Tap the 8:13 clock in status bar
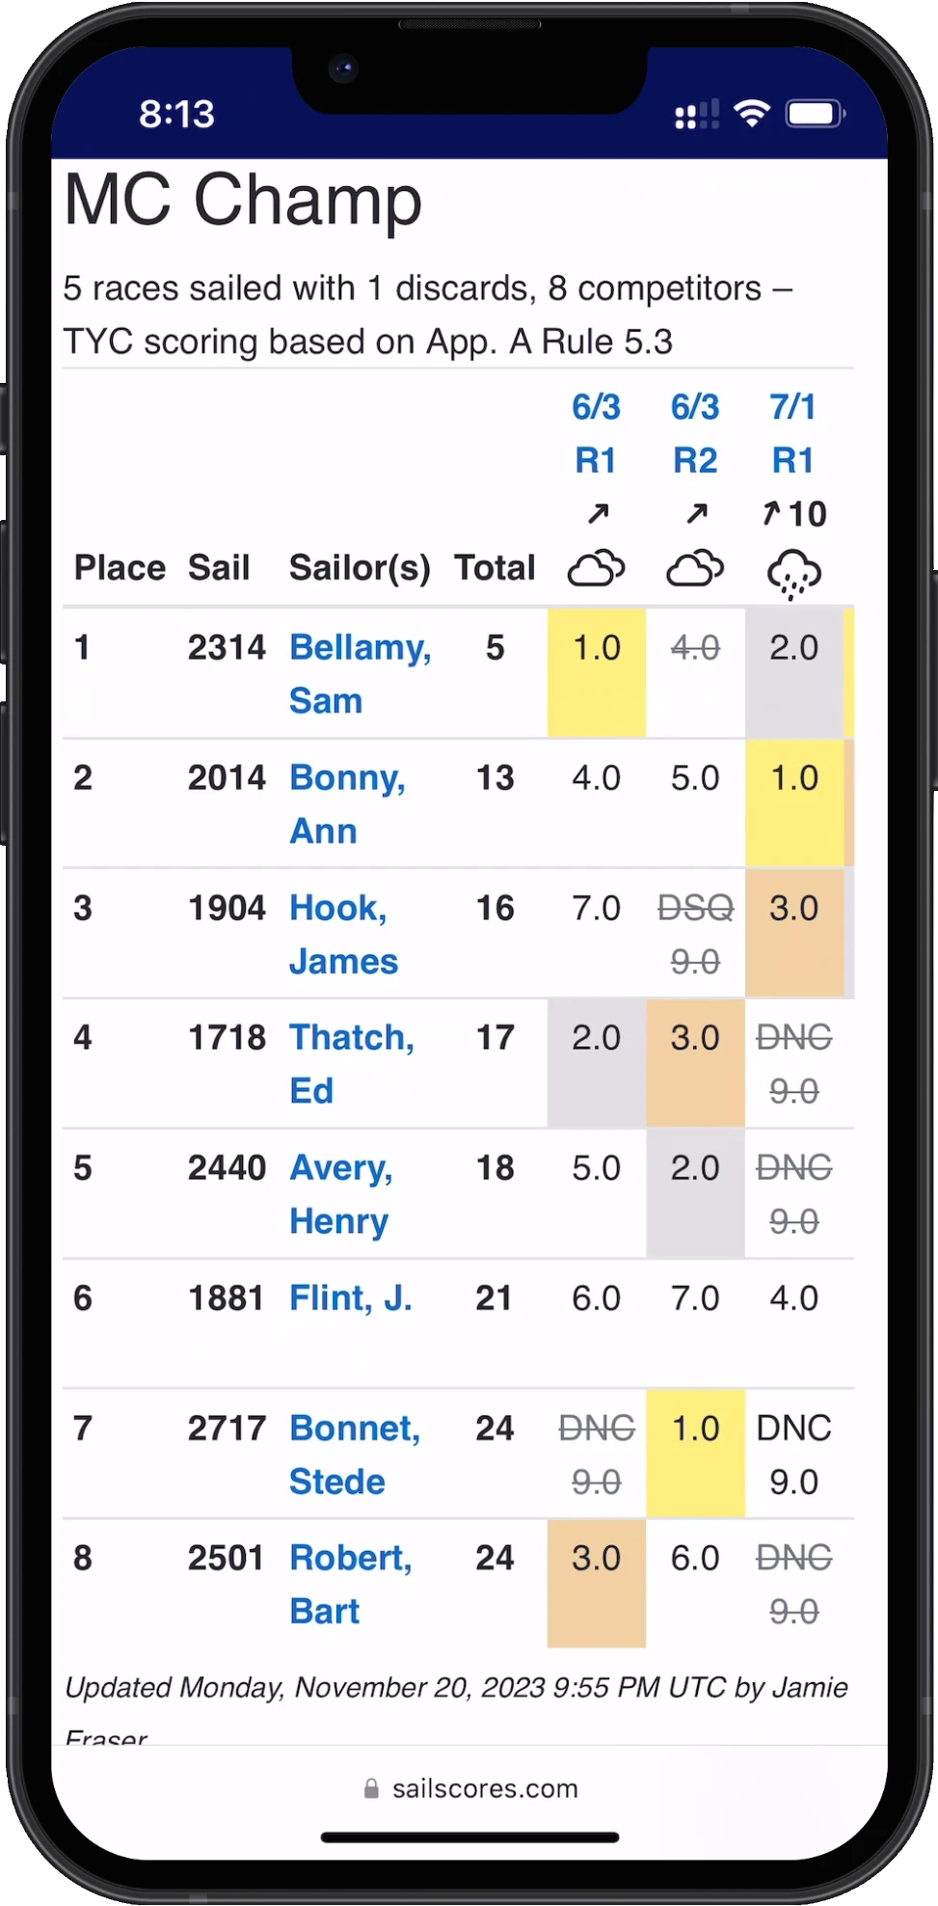938x1906 pixels. coord(176,114)
